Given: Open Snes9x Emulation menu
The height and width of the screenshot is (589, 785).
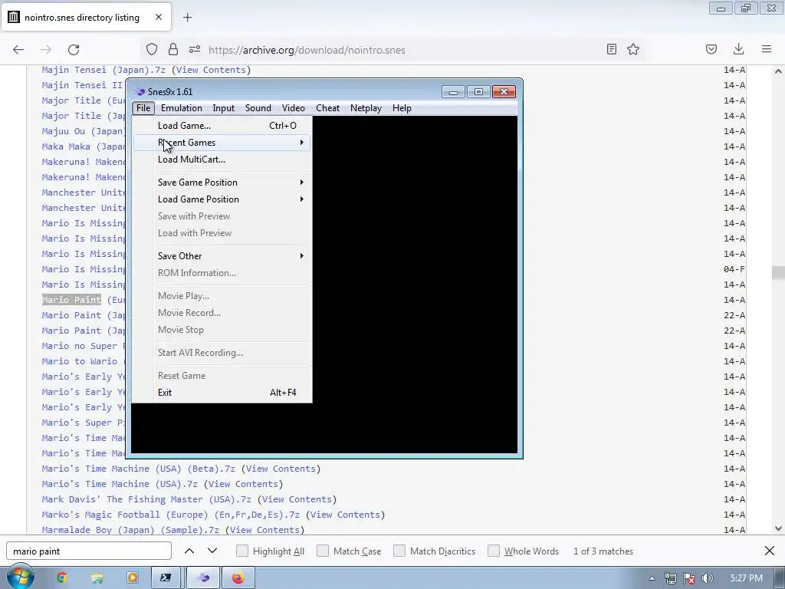Looking at the screenshot, I should [x=181, y=108].
